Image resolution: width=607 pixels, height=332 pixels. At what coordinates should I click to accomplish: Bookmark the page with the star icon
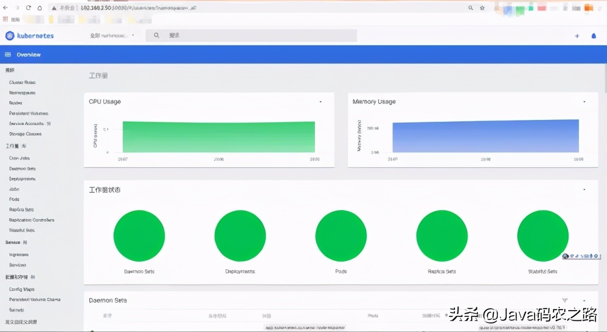tap(482, 8)
